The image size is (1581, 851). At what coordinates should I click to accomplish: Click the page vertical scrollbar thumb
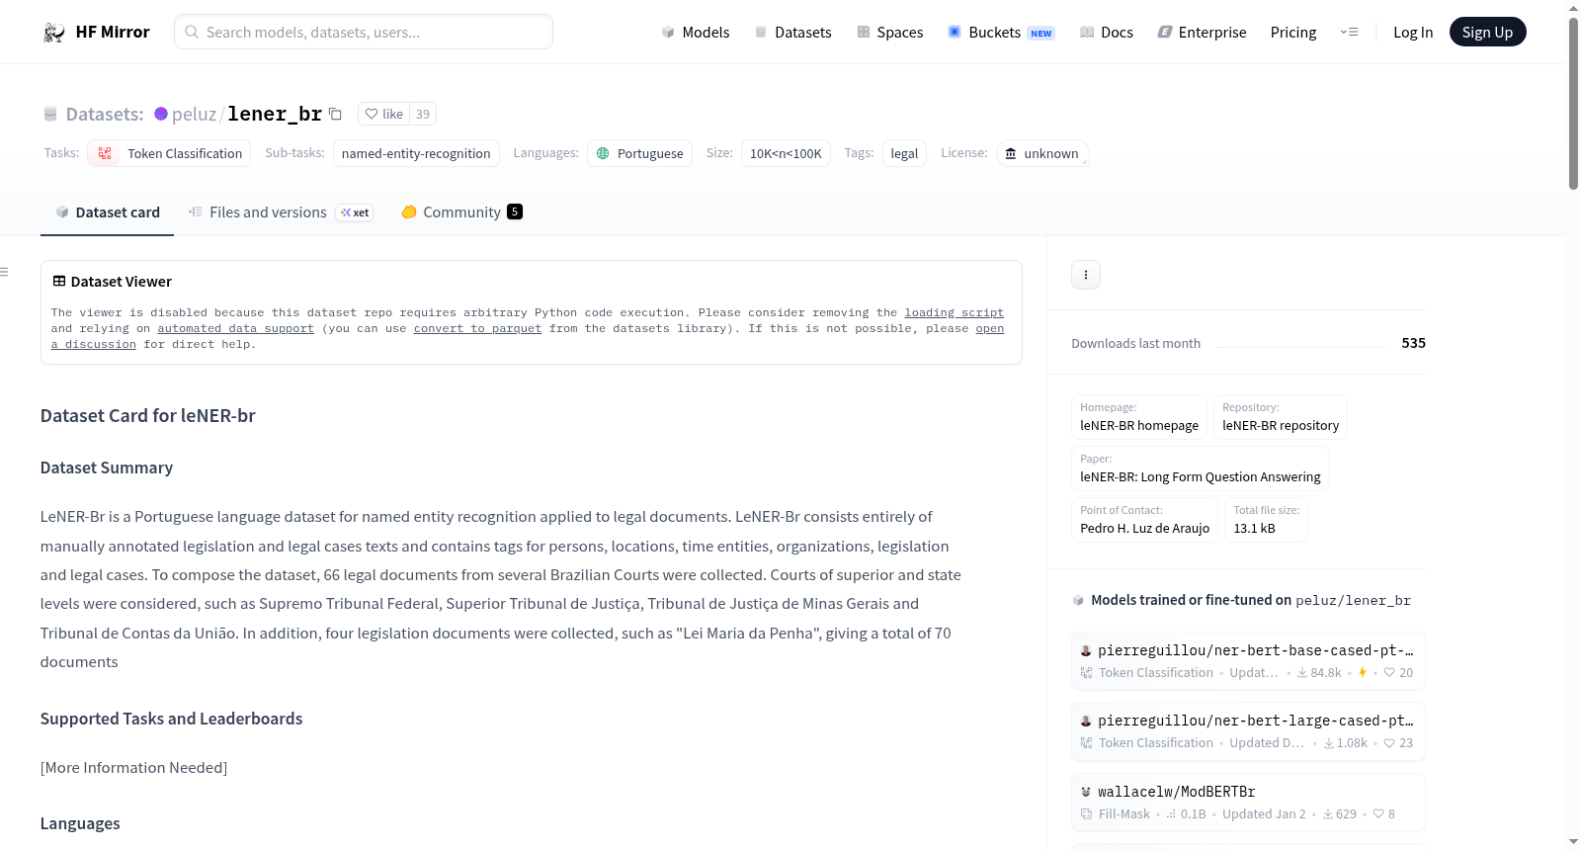coord(1573,103)
